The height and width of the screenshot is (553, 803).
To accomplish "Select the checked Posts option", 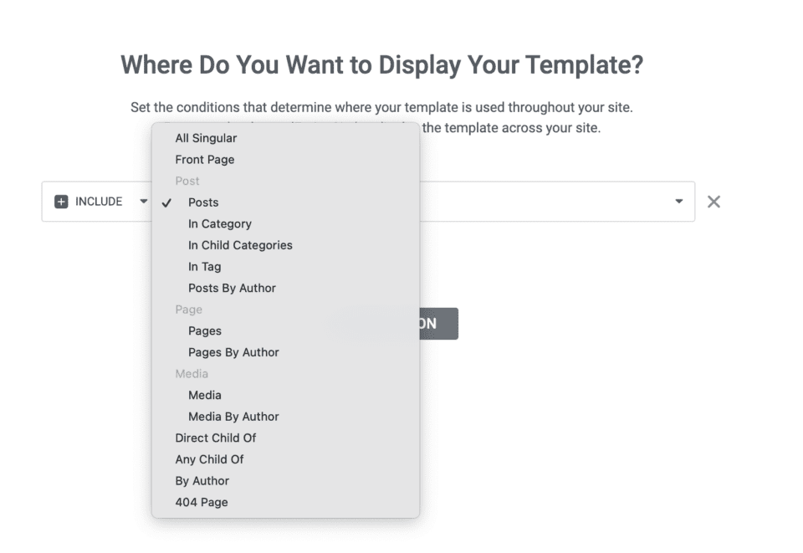I will click(x=203, y=202).
